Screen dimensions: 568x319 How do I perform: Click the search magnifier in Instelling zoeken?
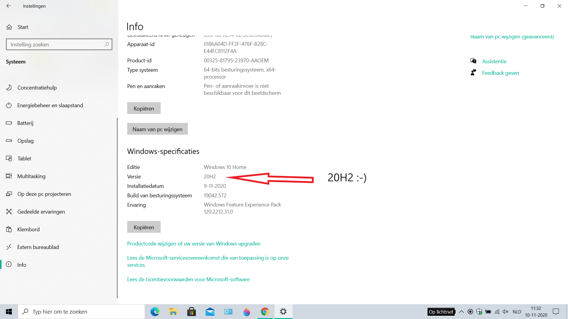107,44
